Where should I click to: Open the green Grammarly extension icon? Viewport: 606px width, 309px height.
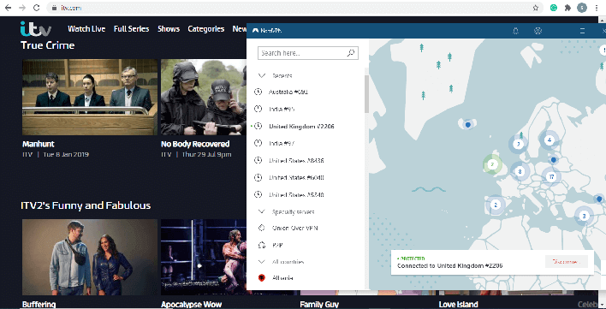click(x=554, y=8)
